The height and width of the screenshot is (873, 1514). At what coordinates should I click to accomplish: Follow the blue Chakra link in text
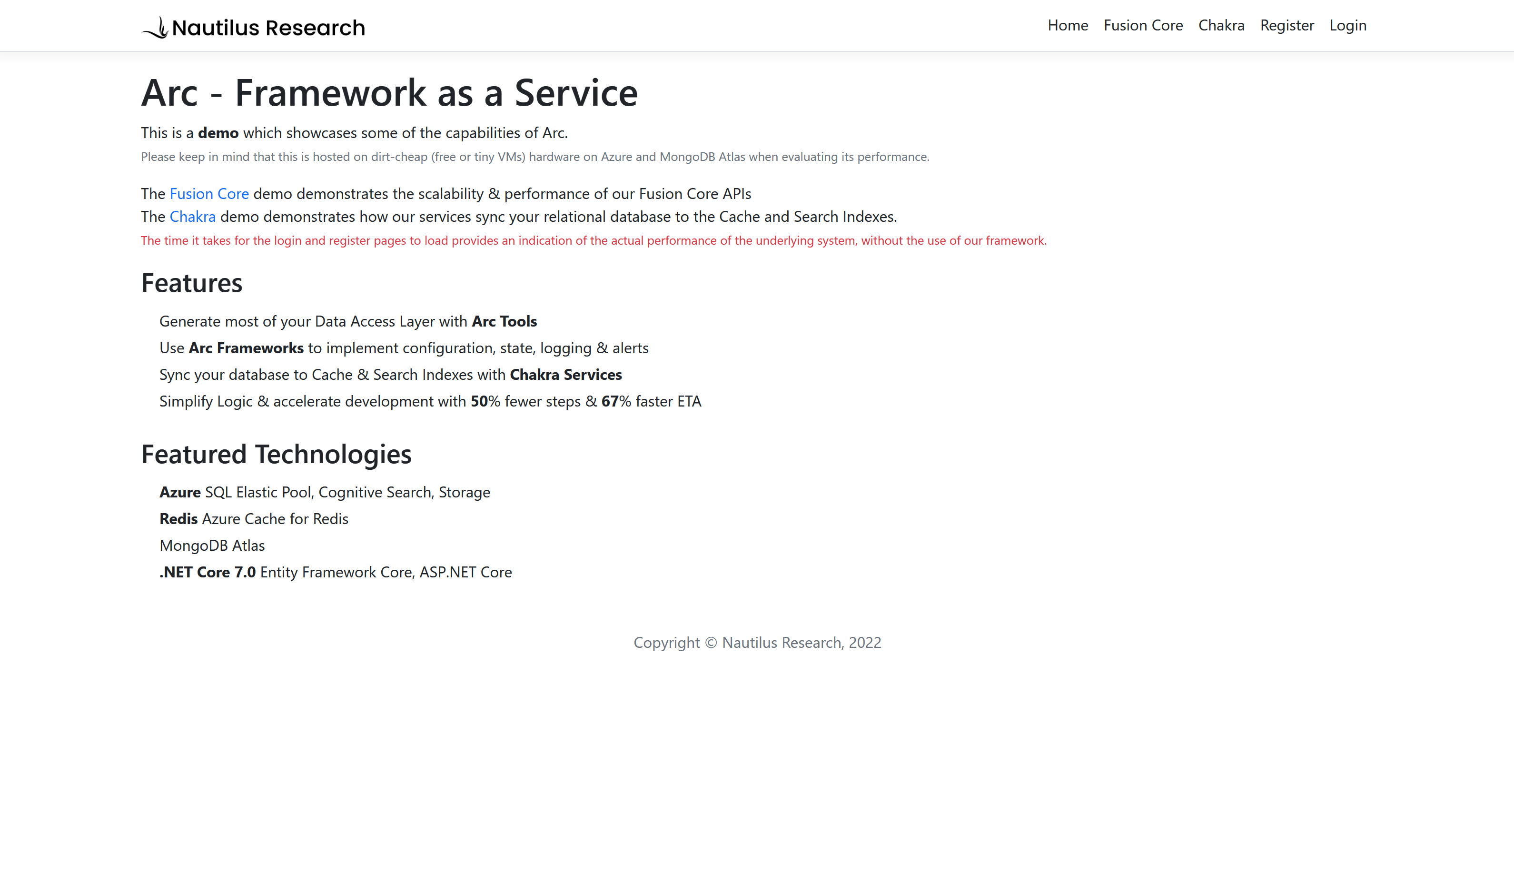192,217
